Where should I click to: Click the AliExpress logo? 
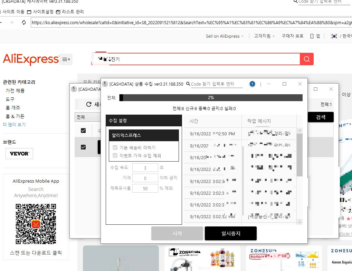pyautogui.click(x=31, y=59)
